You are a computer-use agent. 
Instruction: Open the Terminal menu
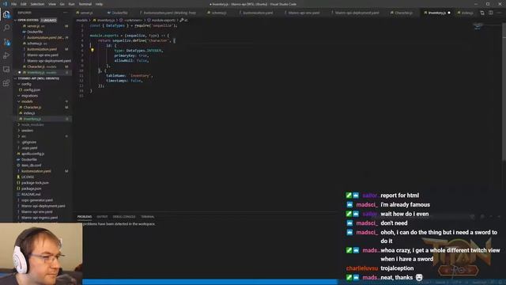coord(85,4)
